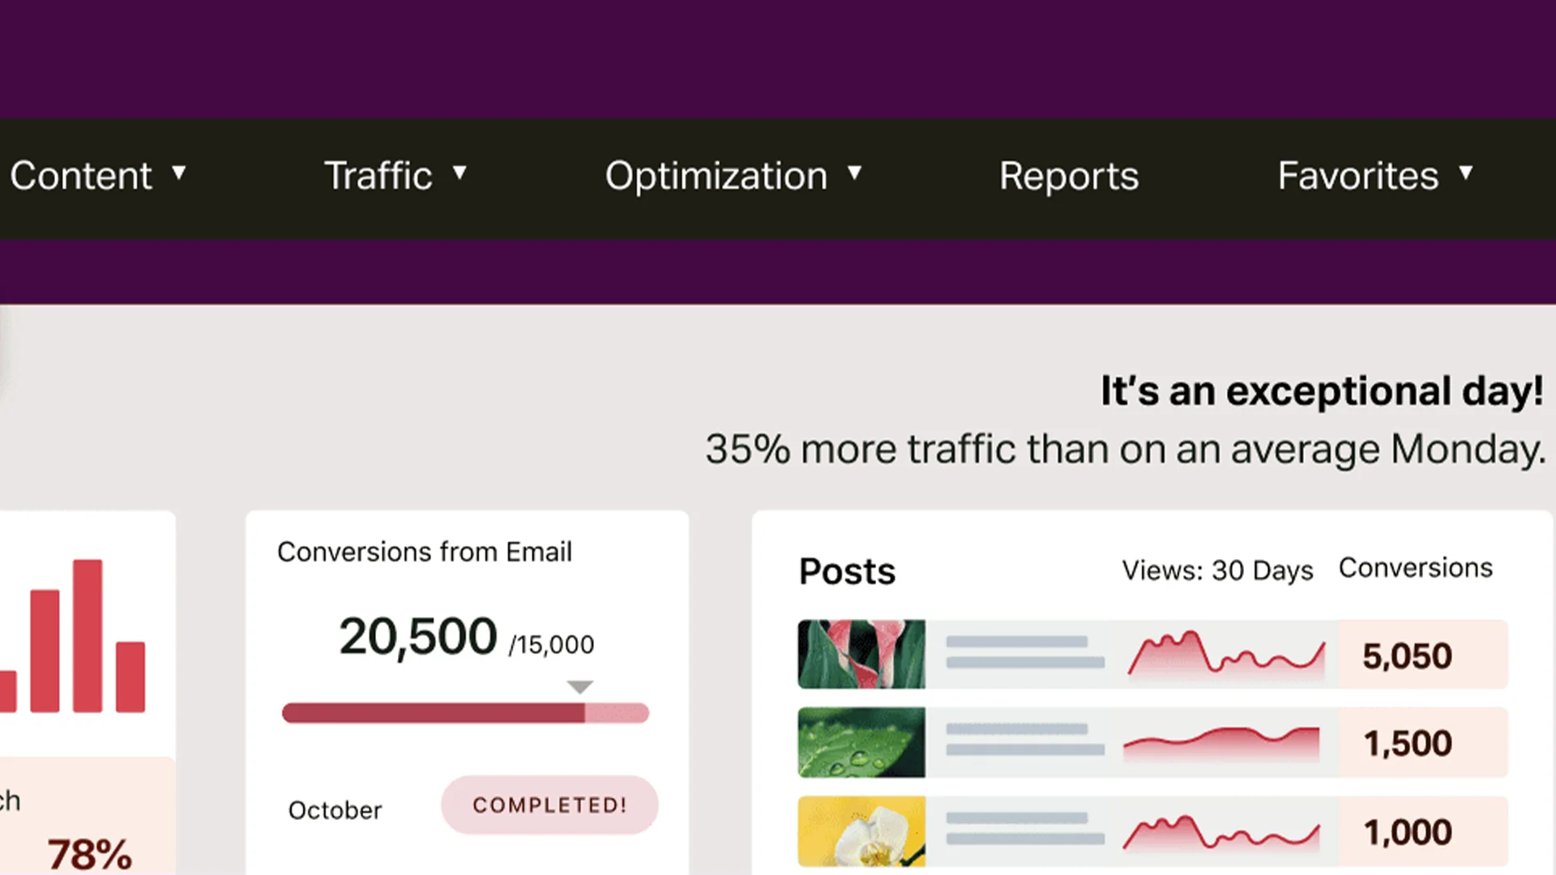Click the October month label
The height and width of the screenshot is (875, 1556).
[x=335, y=810]
